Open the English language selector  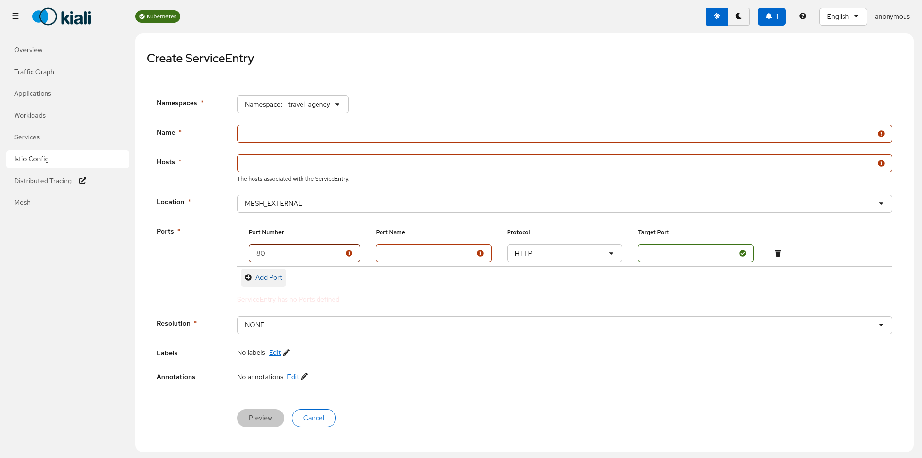(843, 16)
